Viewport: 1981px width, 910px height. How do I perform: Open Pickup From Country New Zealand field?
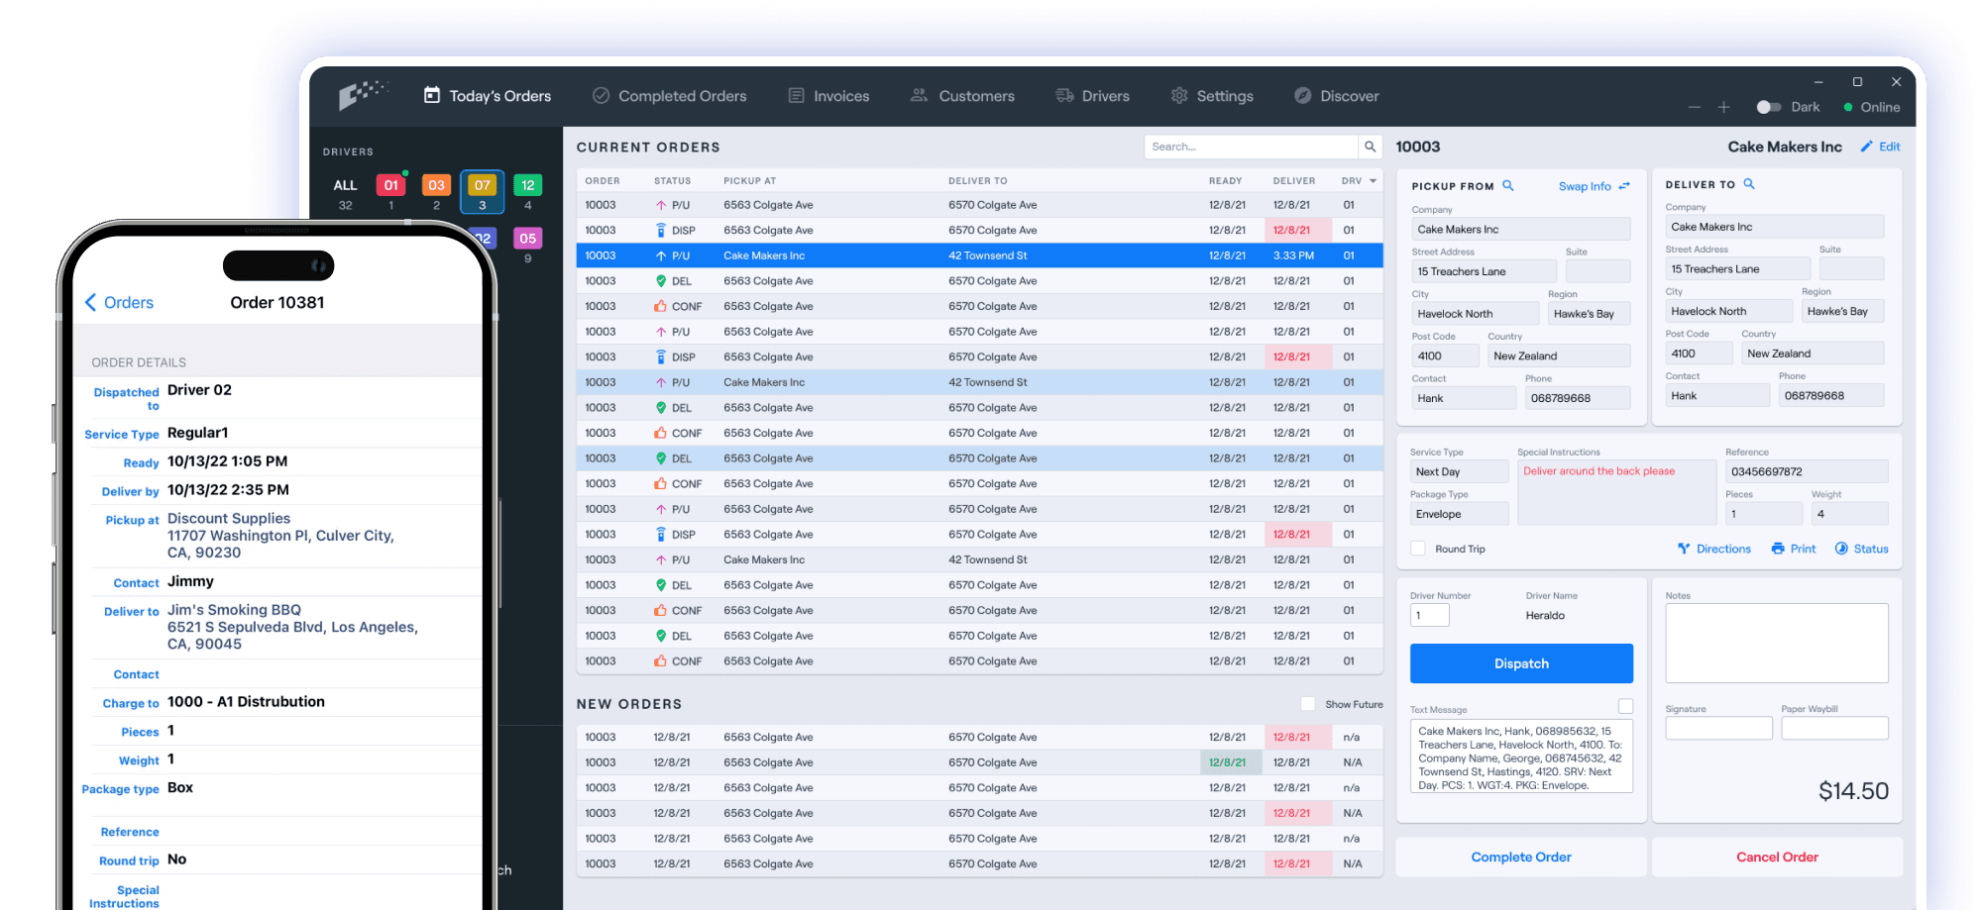1559,356
